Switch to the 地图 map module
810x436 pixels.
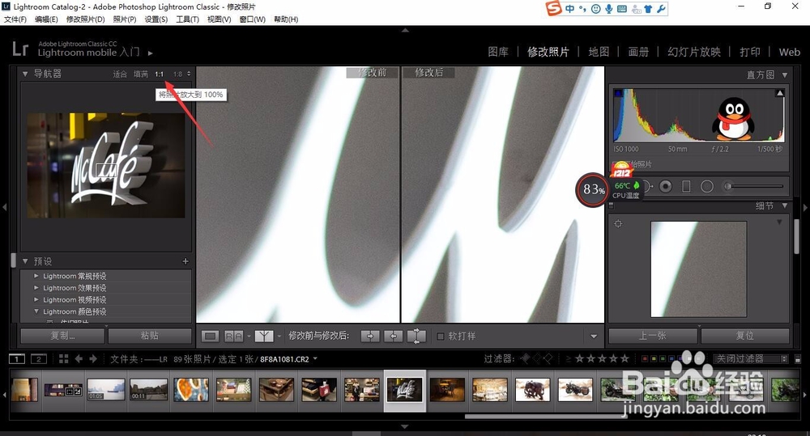(599, 52)
